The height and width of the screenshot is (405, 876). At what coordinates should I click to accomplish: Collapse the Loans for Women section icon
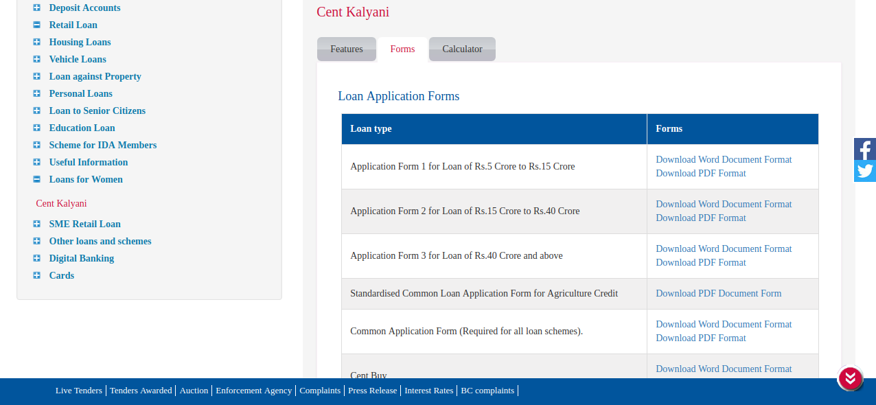(x=37, y=179)
